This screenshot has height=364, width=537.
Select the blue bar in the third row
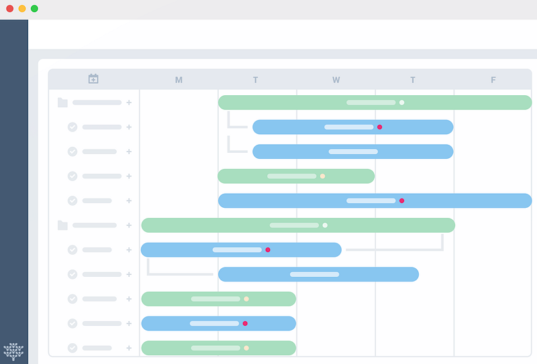pos(353,151)
